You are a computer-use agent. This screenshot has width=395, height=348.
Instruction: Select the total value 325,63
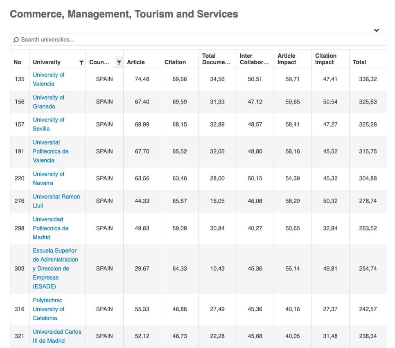point(368,102)
